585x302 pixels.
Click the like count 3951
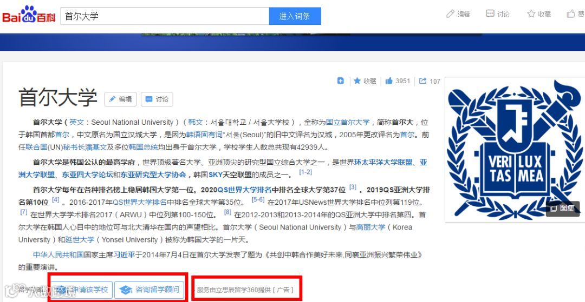click(x=398, y=81)
